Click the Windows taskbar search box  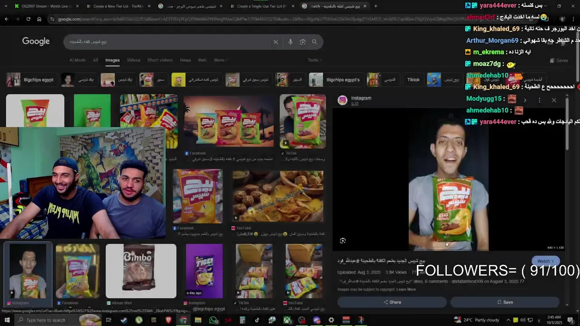pyautogui.click(x=58, y=320)
